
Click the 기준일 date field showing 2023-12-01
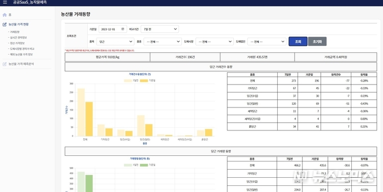(113, 29)
